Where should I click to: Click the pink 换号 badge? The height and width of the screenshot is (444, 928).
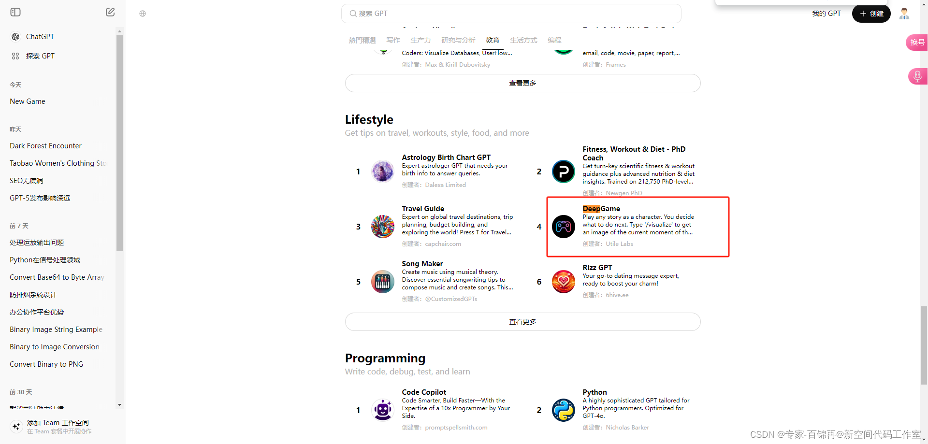coord(917,43)
